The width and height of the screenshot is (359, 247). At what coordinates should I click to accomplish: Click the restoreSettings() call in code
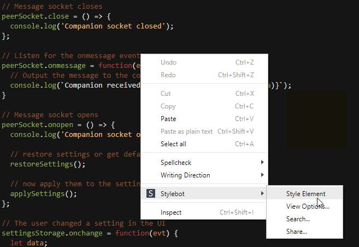point(48,164)
